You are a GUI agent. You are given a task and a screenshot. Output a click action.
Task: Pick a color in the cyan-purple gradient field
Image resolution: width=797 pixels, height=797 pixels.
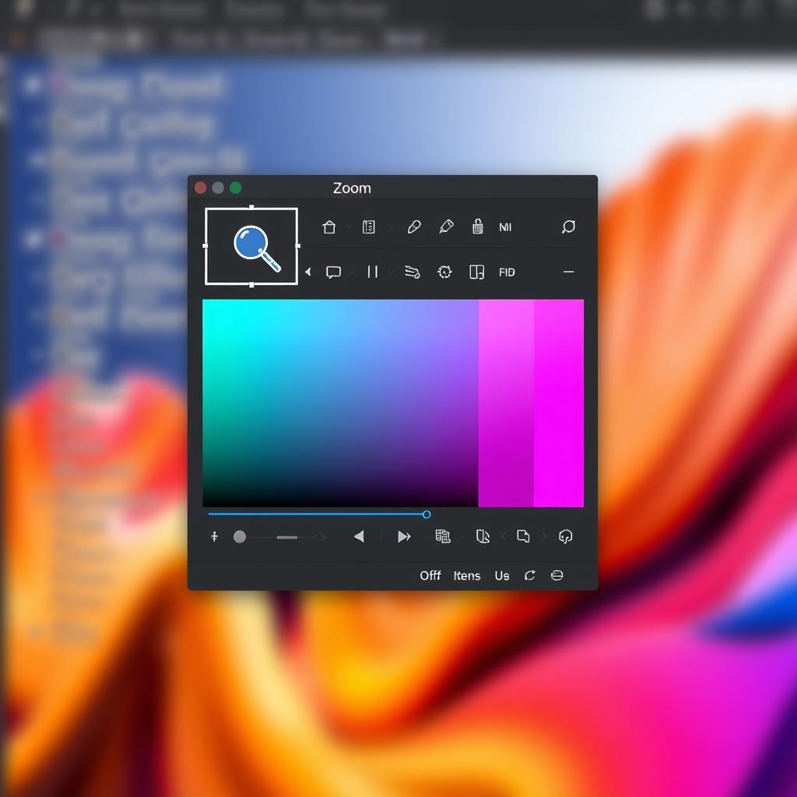340,403
